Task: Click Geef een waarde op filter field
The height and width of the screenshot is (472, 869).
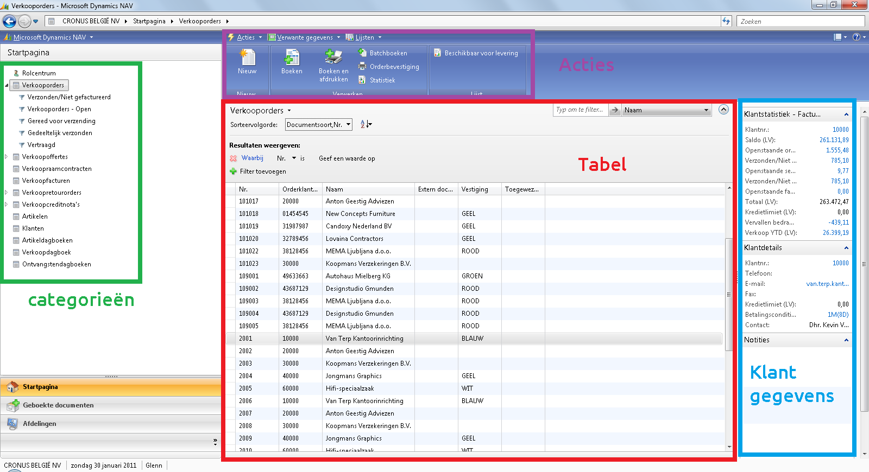Action: pos(347,158)
